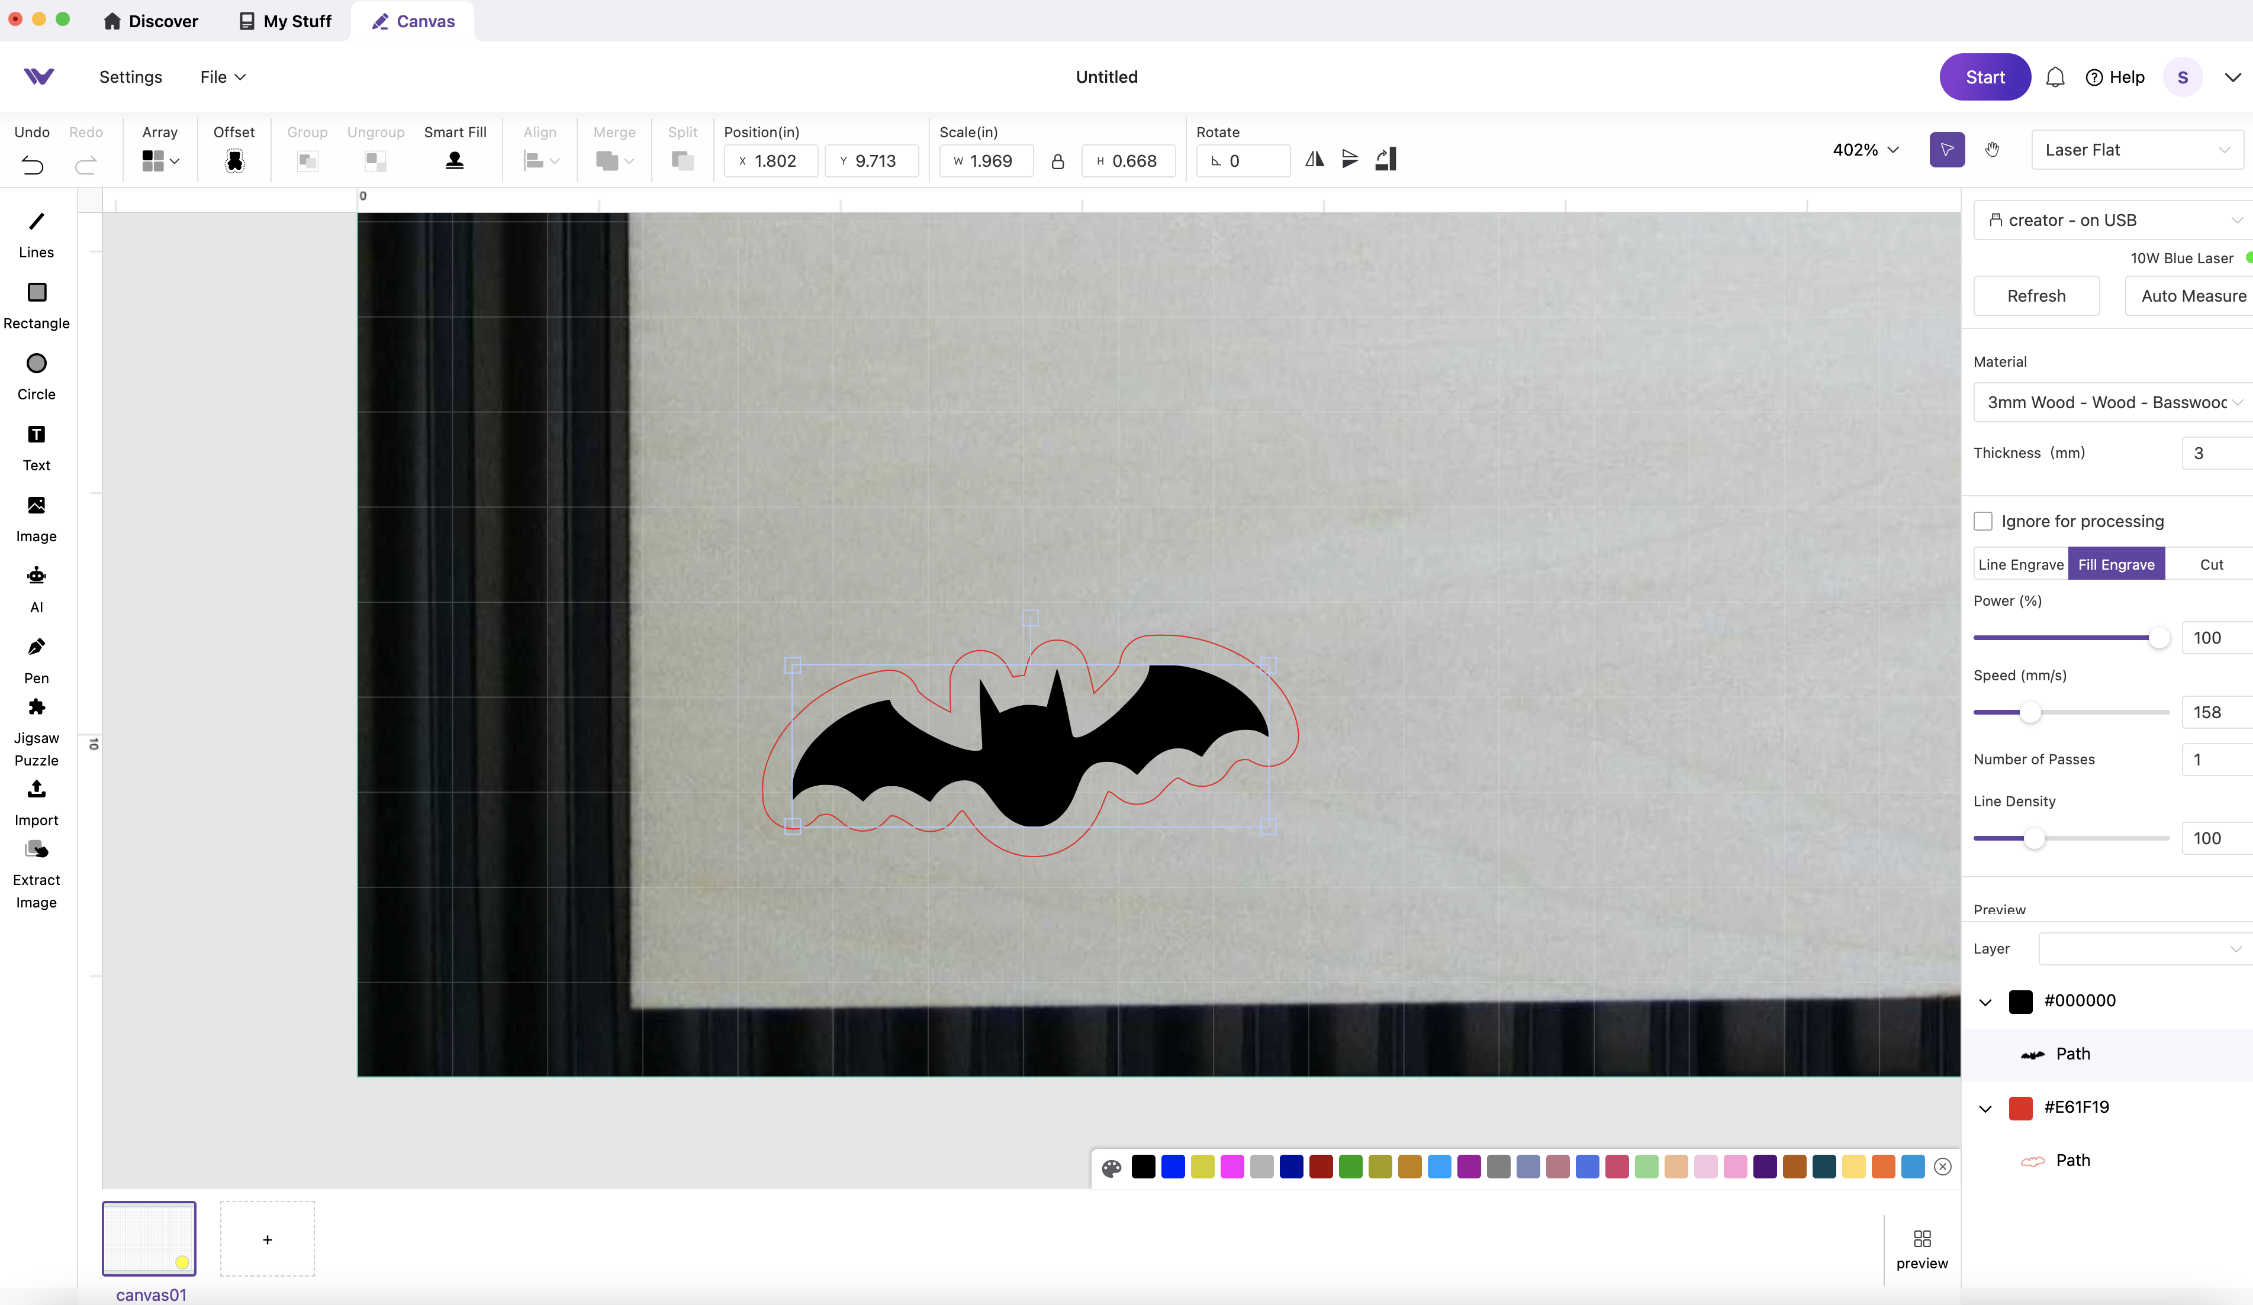
Task: Add a new canvas with plus
Action: click(x=268, y=1239)
